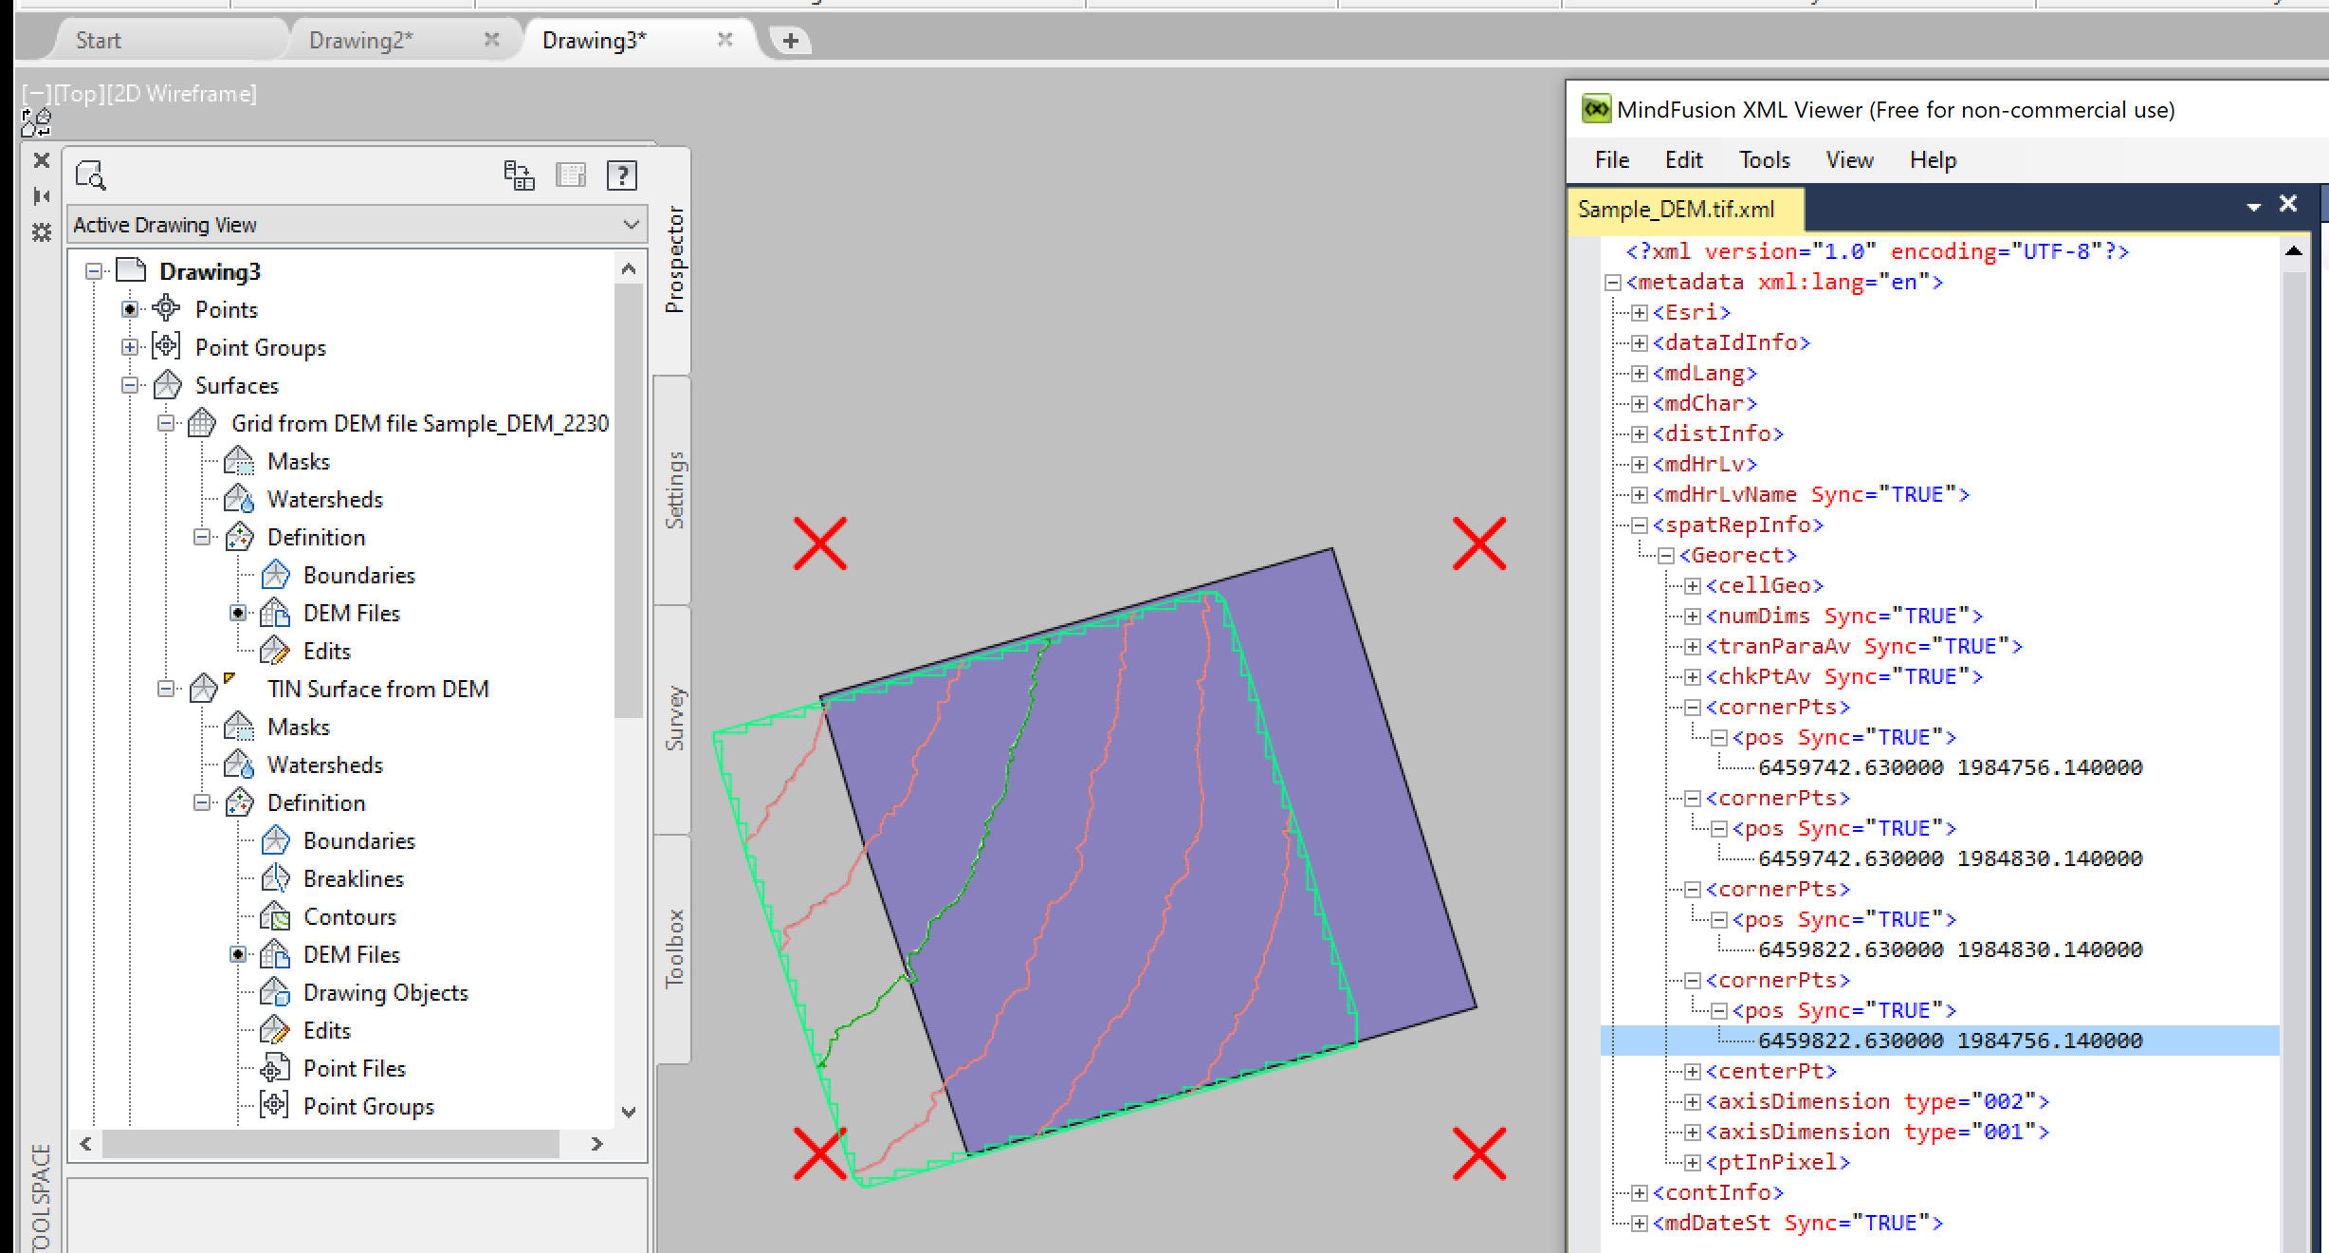Select the Contours icon under TIN Definition
Image resolution: width=2329 pixels, height=1253 pixels.
tap(276, 916)
